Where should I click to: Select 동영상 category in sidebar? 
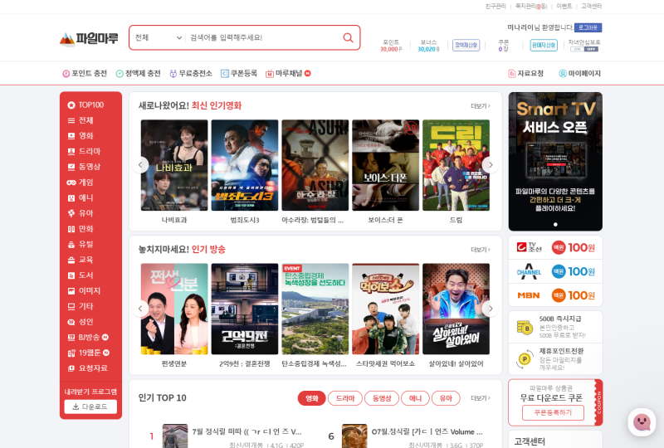pos(85,167)
